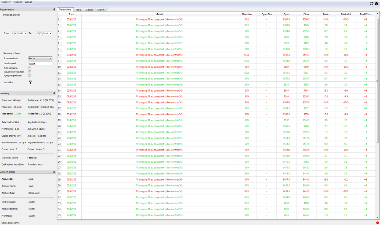Click 'Take a screenshot' status bar text
Viewport: 380px width, 225px height.
(x=10, y=223)
